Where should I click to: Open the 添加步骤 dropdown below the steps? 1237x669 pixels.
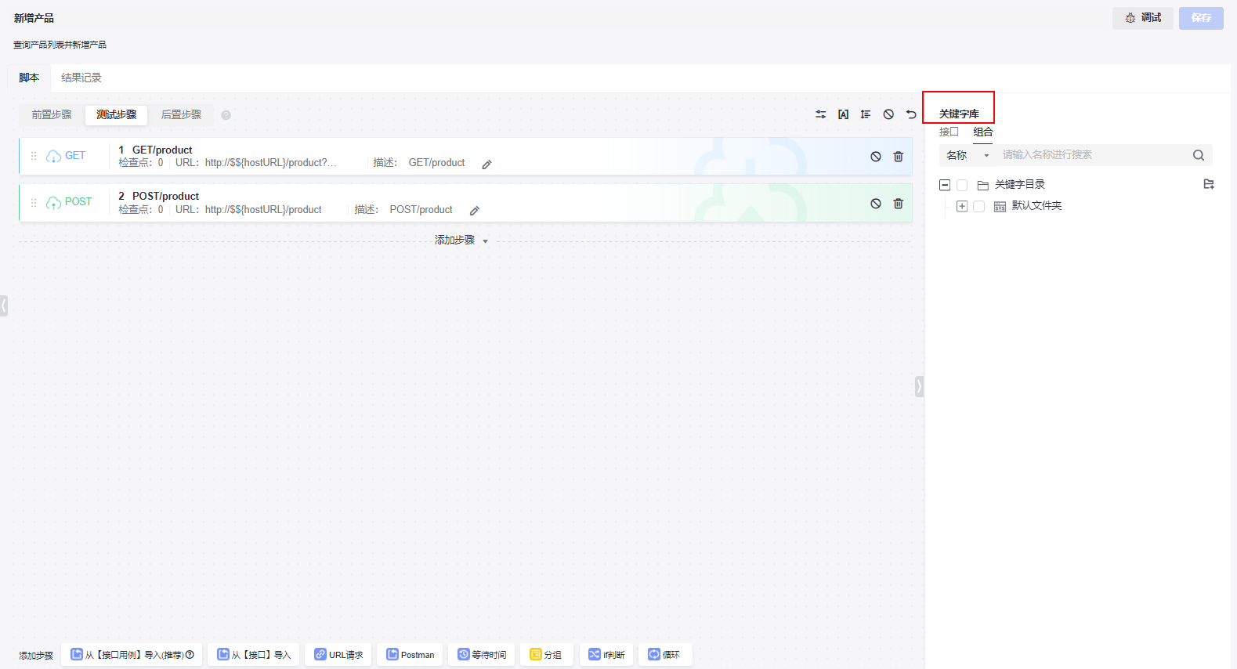click(x=461, y=240)
